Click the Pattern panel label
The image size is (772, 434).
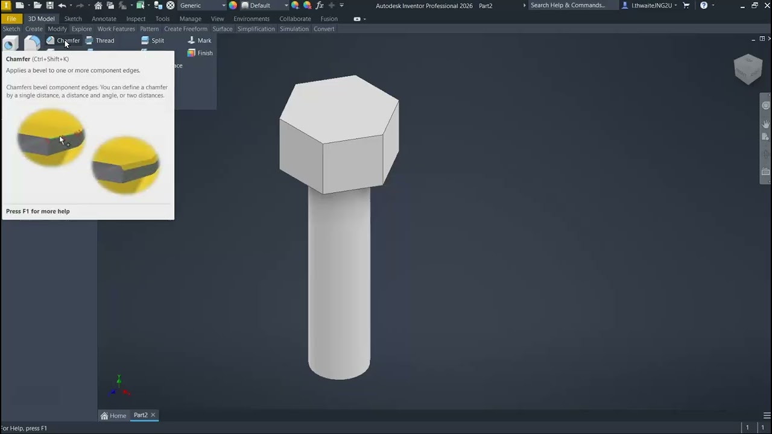150,29
